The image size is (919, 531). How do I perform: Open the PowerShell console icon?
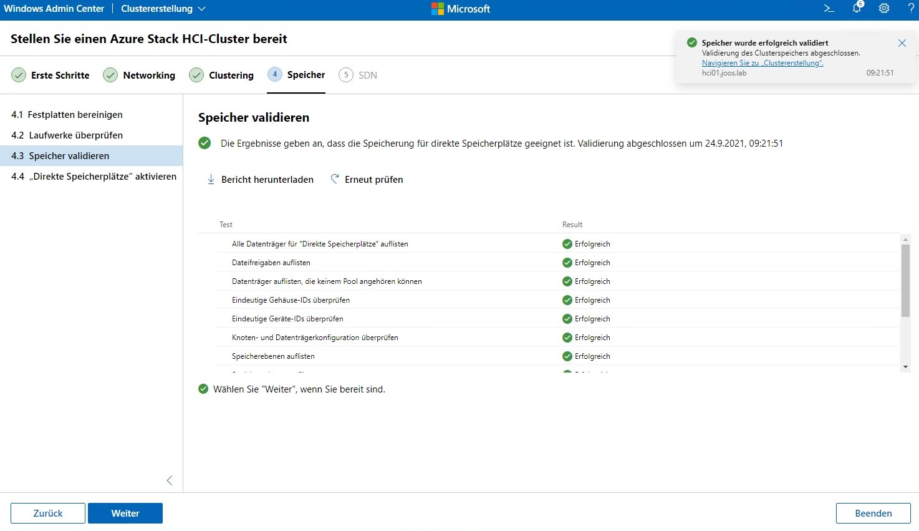click(829, 8)
